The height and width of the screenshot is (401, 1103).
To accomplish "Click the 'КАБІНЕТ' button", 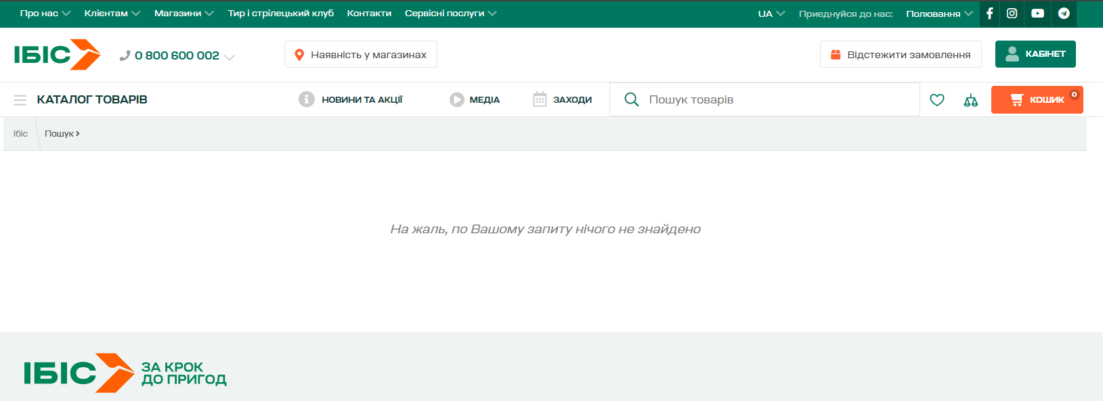I will coord(1035,54).
